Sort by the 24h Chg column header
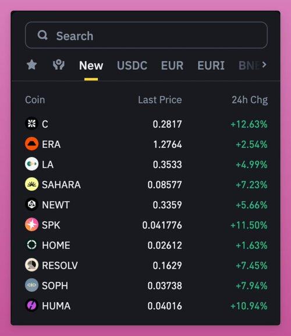This screenshot has height=336, width=291. 250,100
